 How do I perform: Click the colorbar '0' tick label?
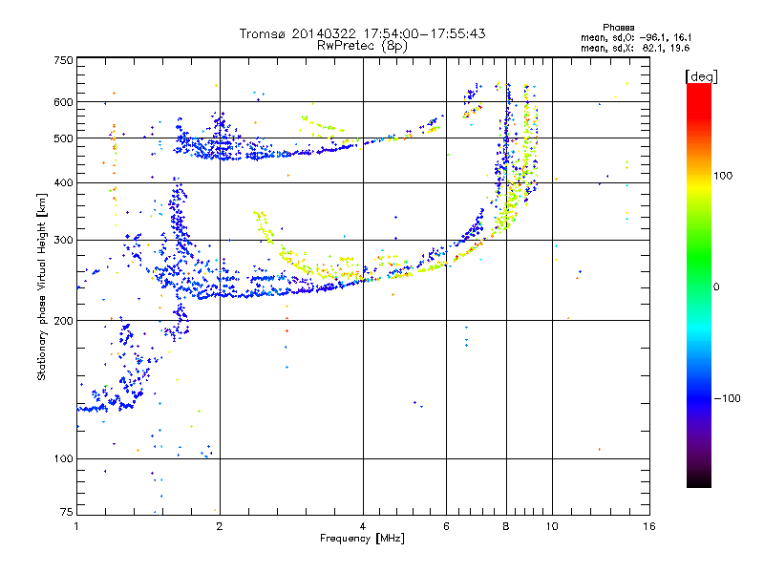[x=716, y=286]
